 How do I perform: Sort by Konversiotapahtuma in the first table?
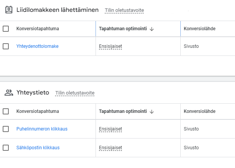point(37,29)
